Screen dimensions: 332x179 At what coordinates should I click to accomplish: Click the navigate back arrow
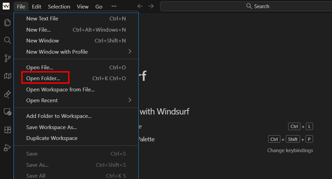(140, 6)
